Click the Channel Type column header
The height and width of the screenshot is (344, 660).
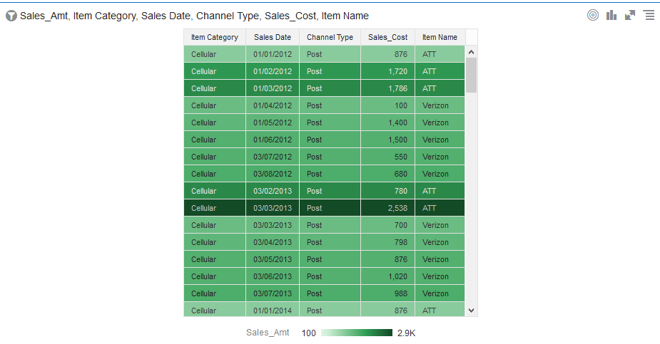coord(330,37)
